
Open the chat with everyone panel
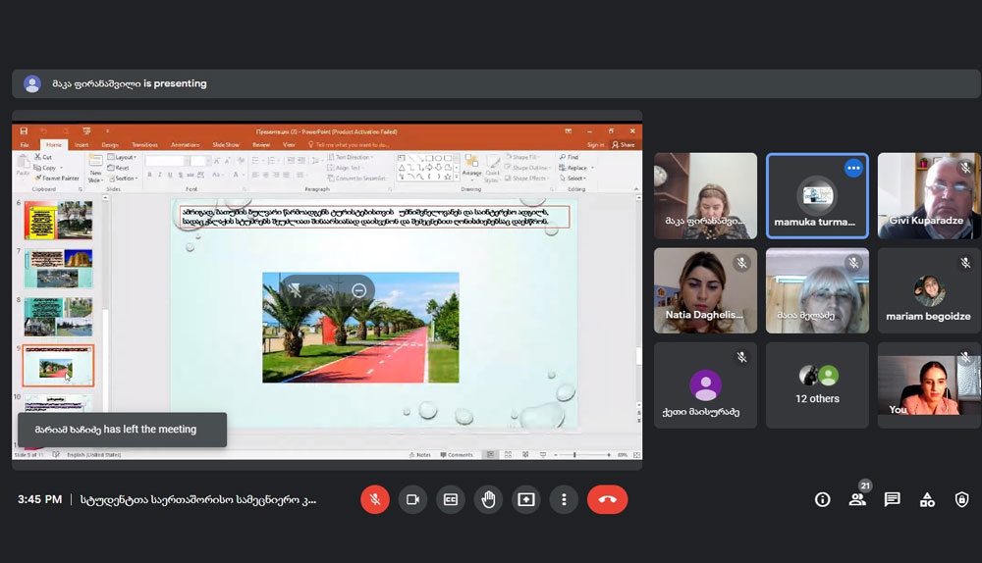click(x=892, y=499)
